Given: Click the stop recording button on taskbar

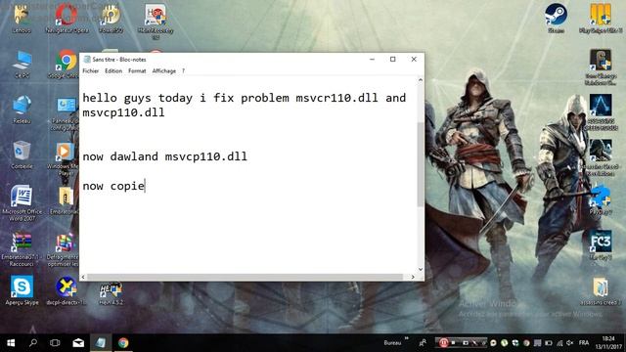Looking at the screenshot, I should tap(453, 343).
